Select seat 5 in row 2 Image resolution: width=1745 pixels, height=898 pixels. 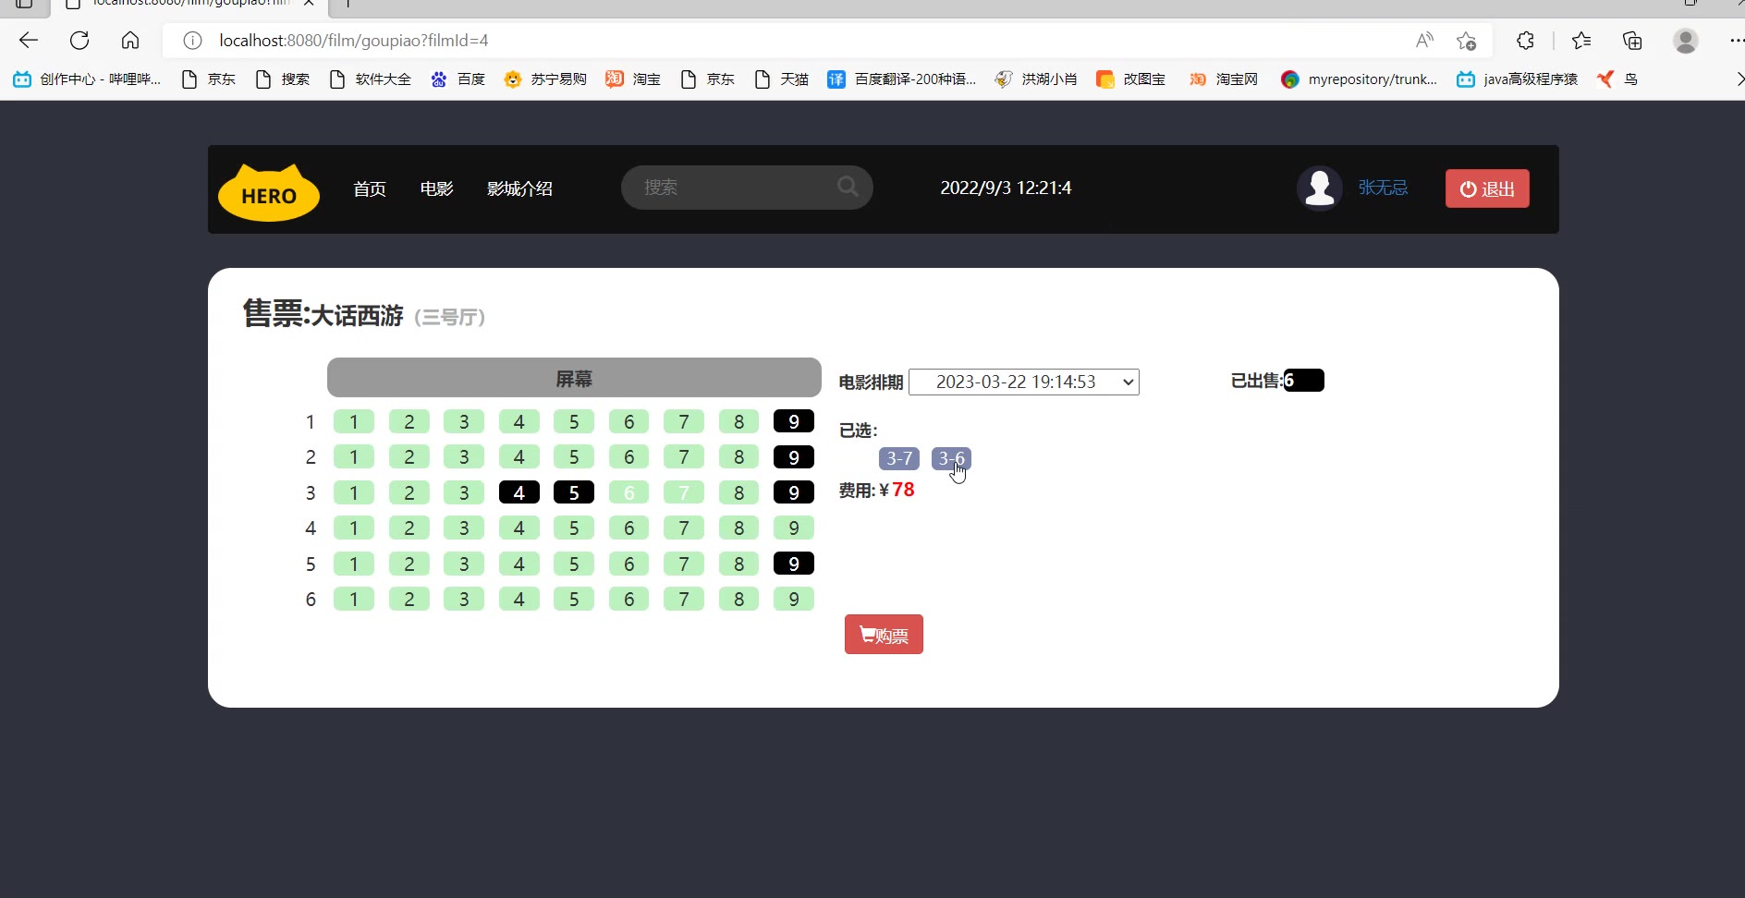[x=574, y=457]
